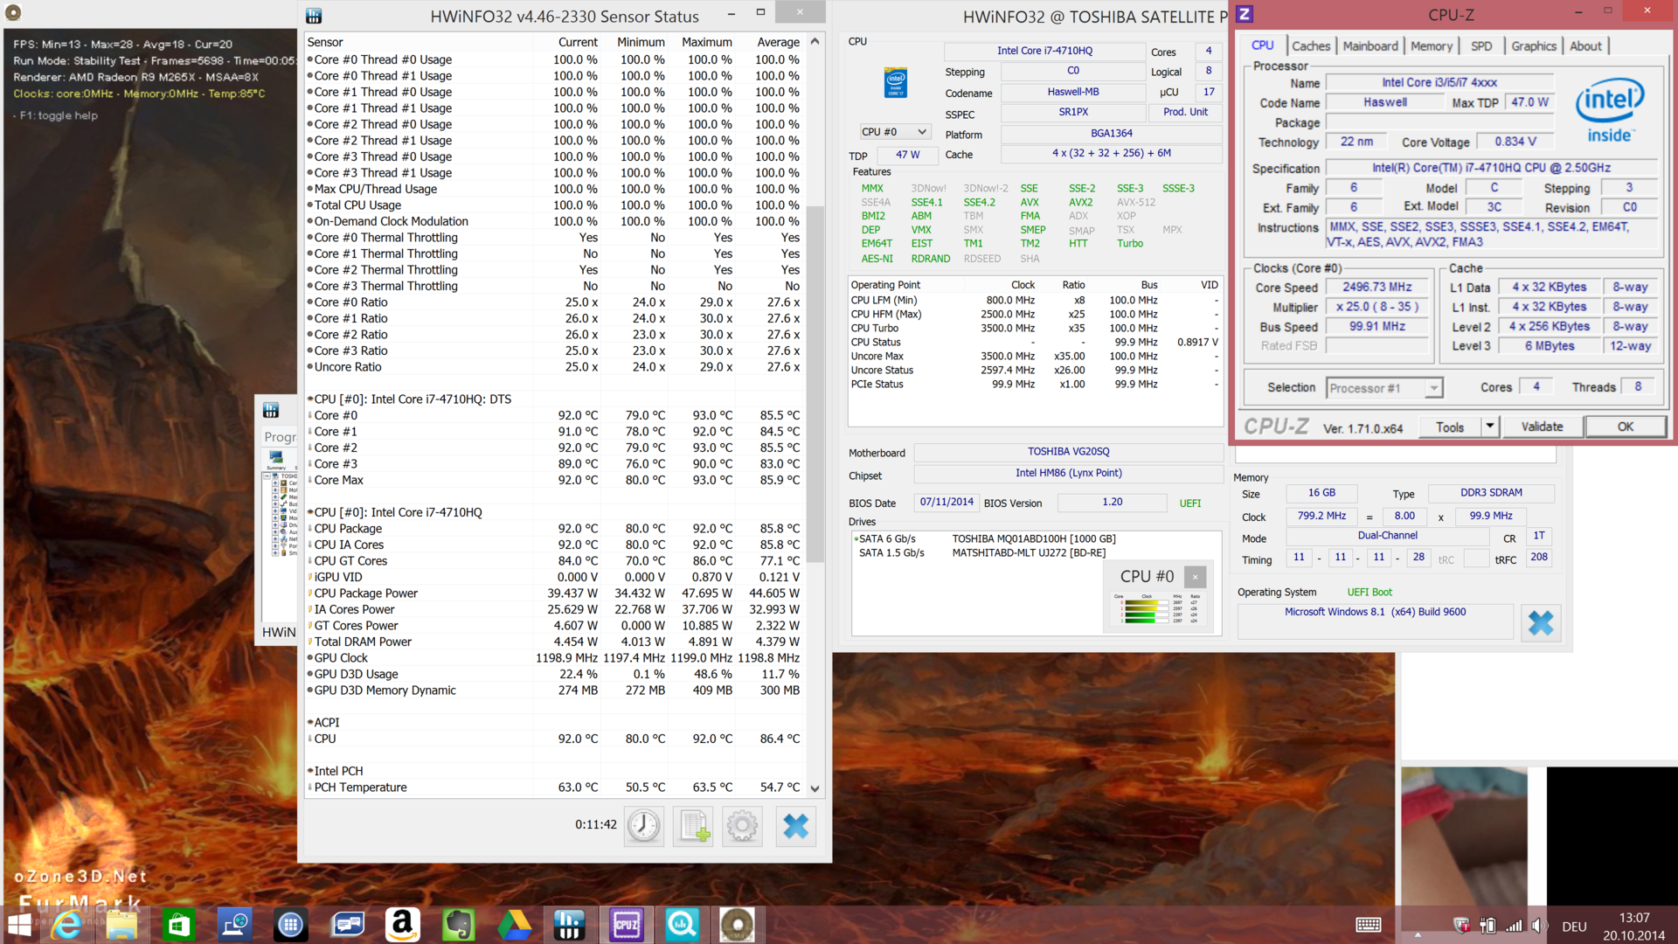The height and width of the screenshot is (944, 1678).
Task: Switch to the Caches tab in CPU-Z
Action: pos(1310,46)
